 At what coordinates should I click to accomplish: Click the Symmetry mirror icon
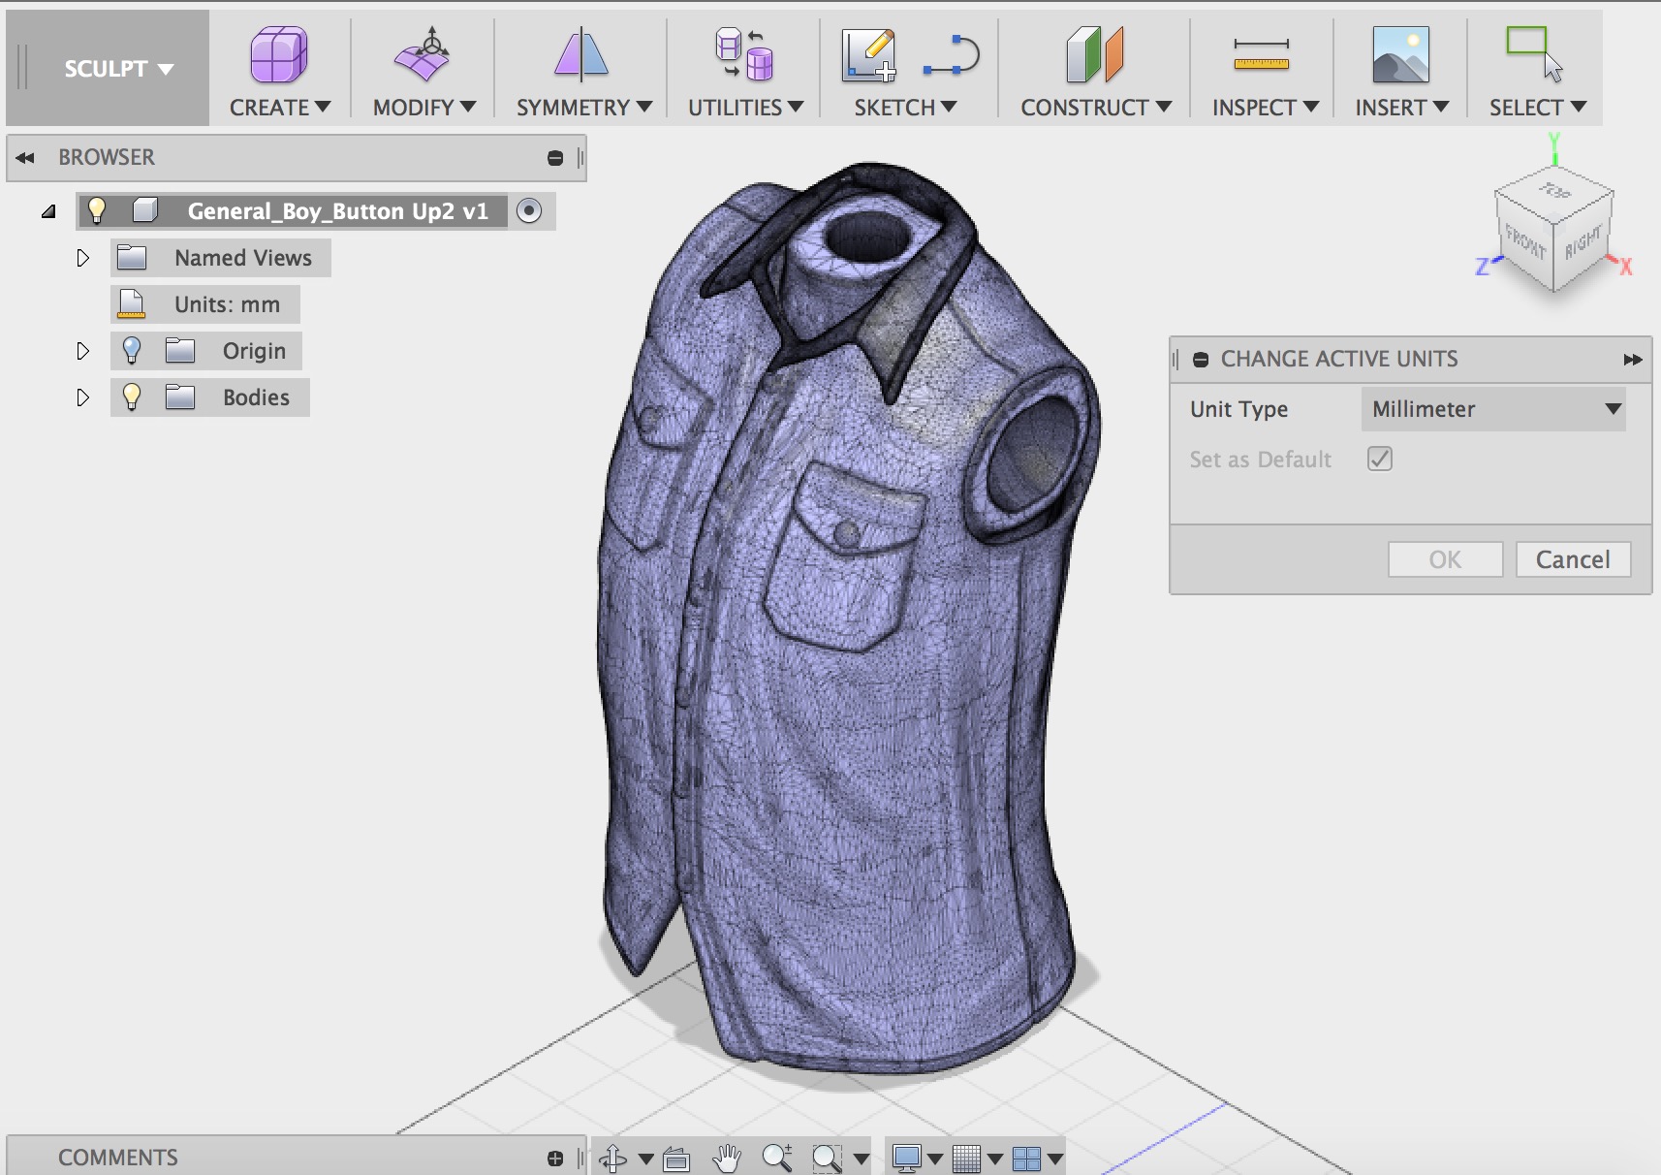point(581,54)
